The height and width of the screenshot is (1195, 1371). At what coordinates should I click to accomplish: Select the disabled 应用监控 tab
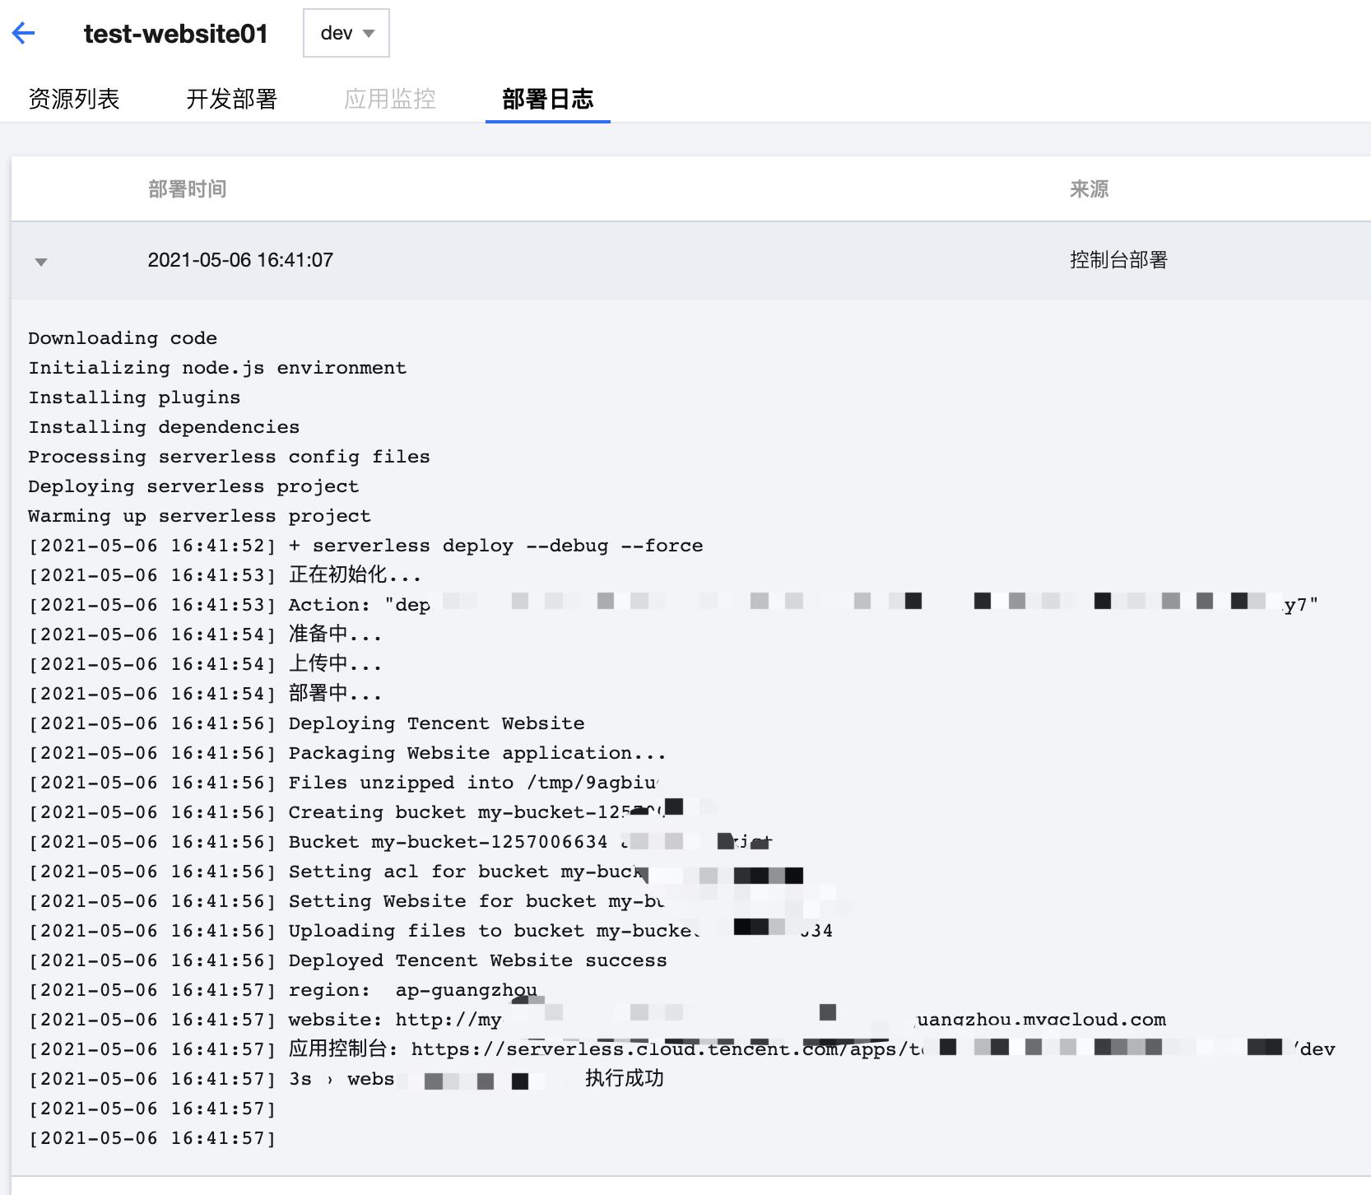(390, 99)
